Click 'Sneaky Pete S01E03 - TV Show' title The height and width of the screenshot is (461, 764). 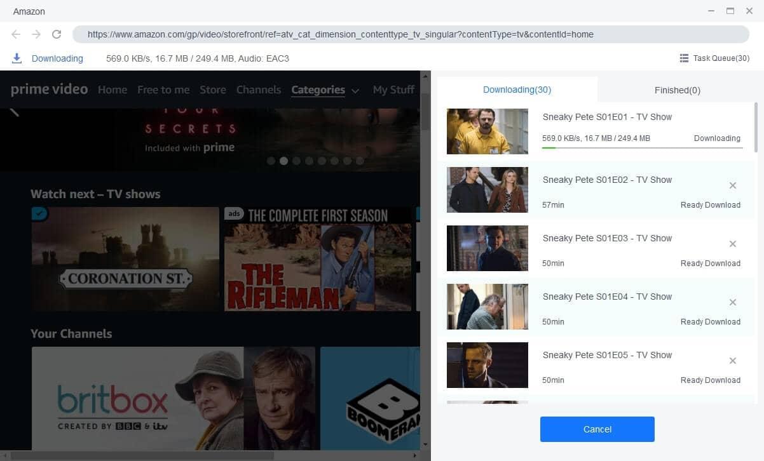607,238
